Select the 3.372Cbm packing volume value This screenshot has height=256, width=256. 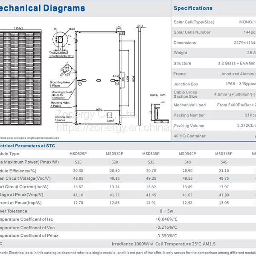247,125
